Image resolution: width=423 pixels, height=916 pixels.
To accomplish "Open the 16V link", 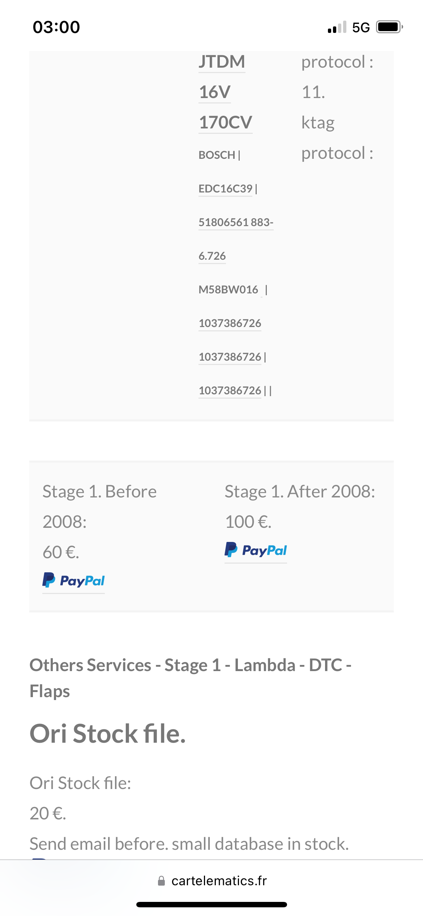I will pos(215,92).
